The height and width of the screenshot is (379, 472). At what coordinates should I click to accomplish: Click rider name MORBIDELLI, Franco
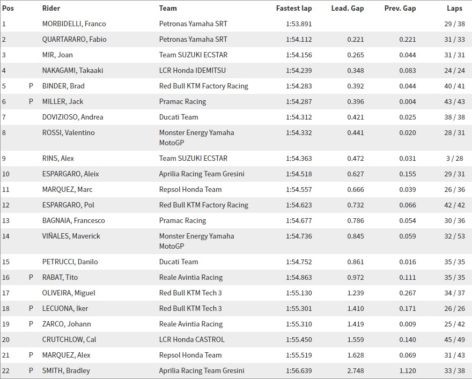[74, 24]
